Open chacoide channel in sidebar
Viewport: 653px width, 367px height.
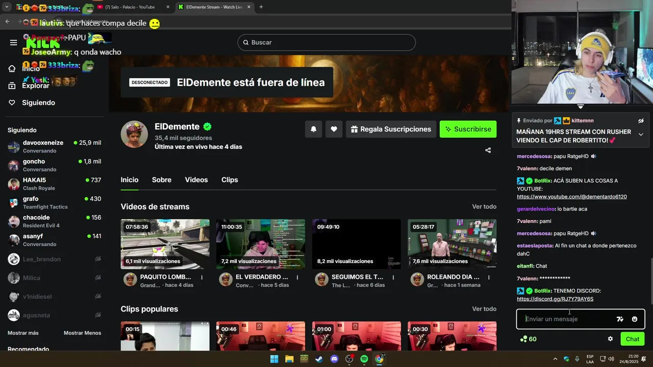[54, 221]
